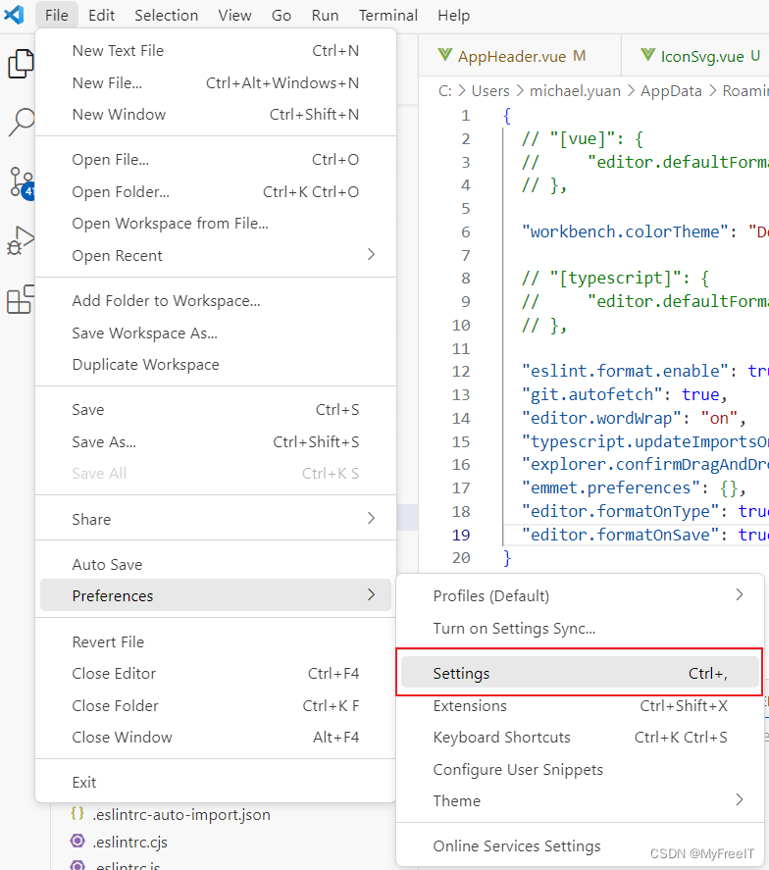Open the Terminal menu
This screenshot has height=870, width=769.
tap(388, 15)
